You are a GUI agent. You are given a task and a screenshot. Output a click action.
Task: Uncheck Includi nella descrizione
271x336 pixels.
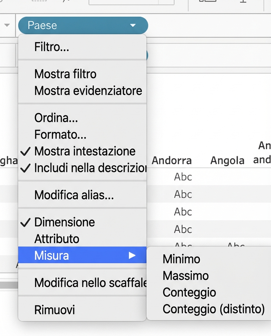88,168
